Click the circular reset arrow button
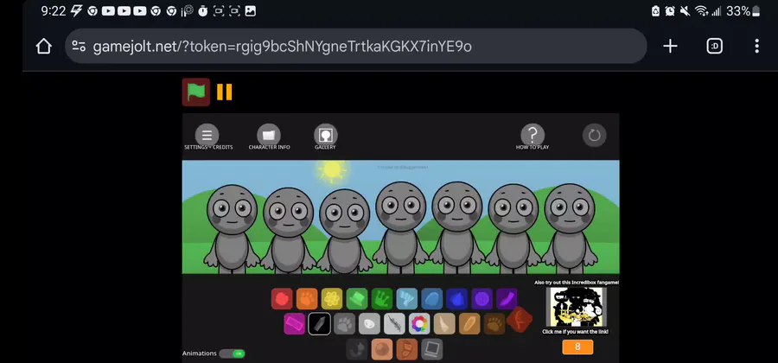778x363 pixels. point(595,135)
